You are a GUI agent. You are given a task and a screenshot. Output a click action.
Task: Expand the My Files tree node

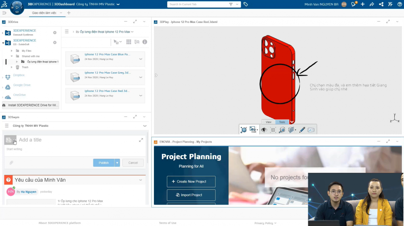[12, 51]
